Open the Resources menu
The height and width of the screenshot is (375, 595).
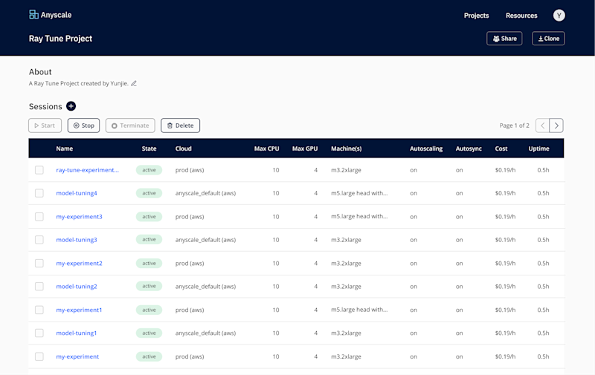[521, 16]
